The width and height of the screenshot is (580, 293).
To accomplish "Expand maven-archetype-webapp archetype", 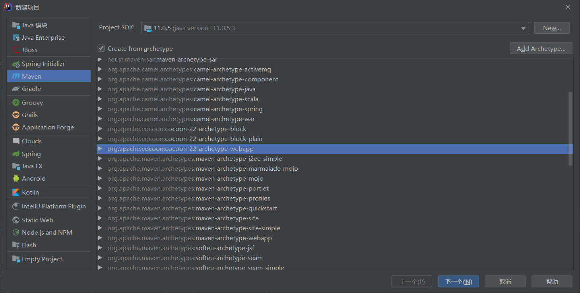I will coord(100,238).
